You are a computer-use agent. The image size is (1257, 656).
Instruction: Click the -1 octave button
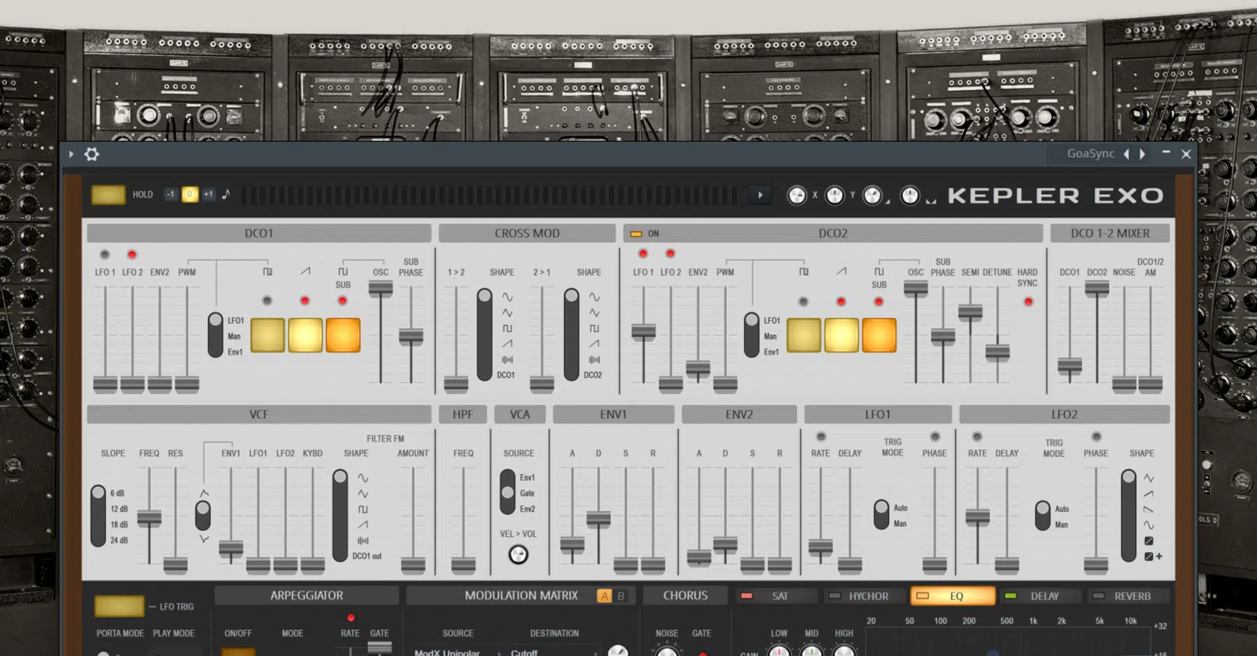click(x=170, y=195)
